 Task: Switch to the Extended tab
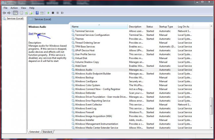pyautogui.click(x=34, y=132)
